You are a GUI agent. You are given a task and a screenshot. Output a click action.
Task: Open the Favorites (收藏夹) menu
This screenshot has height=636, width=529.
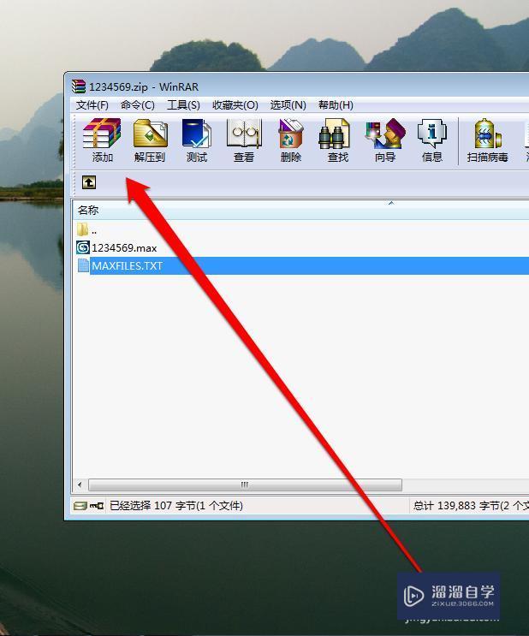(x=235, y=105)
